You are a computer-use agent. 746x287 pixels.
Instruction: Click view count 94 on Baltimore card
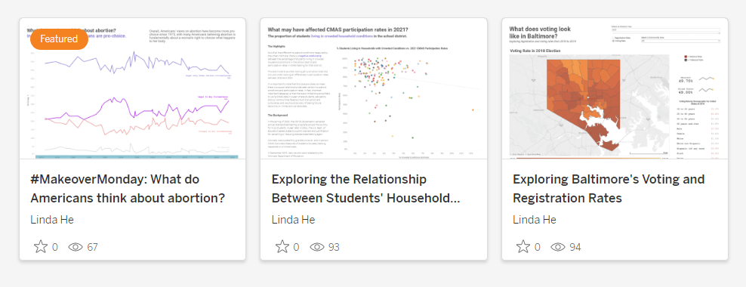coord(575,247)
